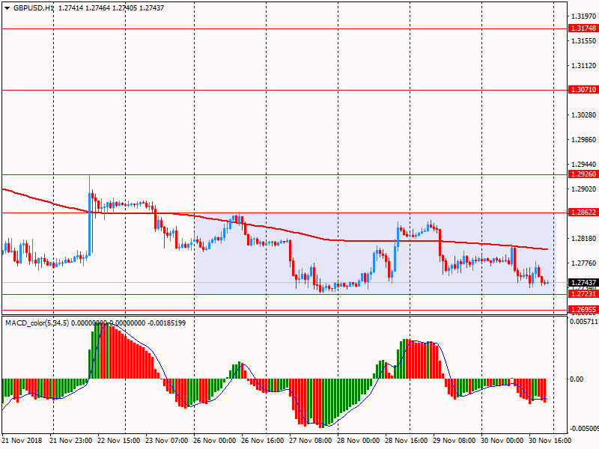Click the 1.29440 price scale value
The width and height of the screenshot is (599, 449).
584,165
